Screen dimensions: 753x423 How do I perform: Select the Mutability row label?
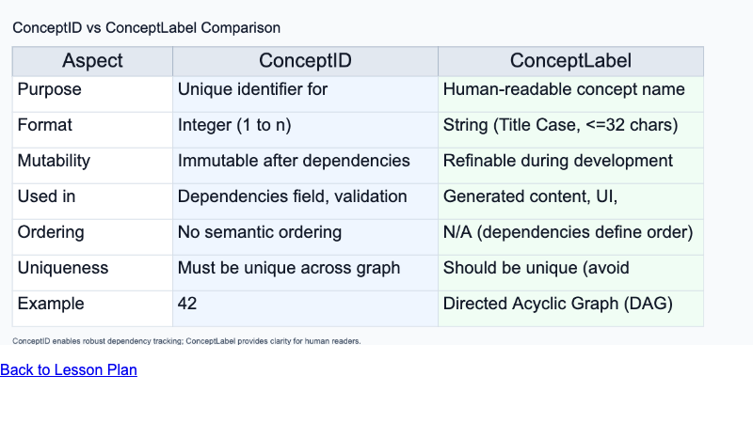(55, 161)
